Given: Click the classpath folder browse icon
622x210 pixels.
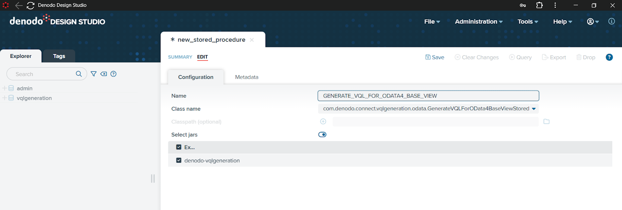Looking at the screenshot, I should click(547, 121).
